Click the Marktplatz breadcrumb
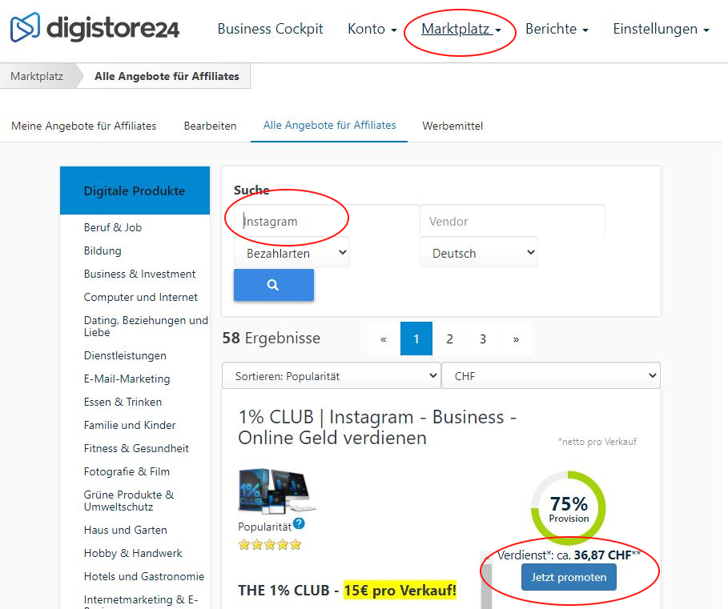This screenshot has height=609, width=728. click(37, 76)
